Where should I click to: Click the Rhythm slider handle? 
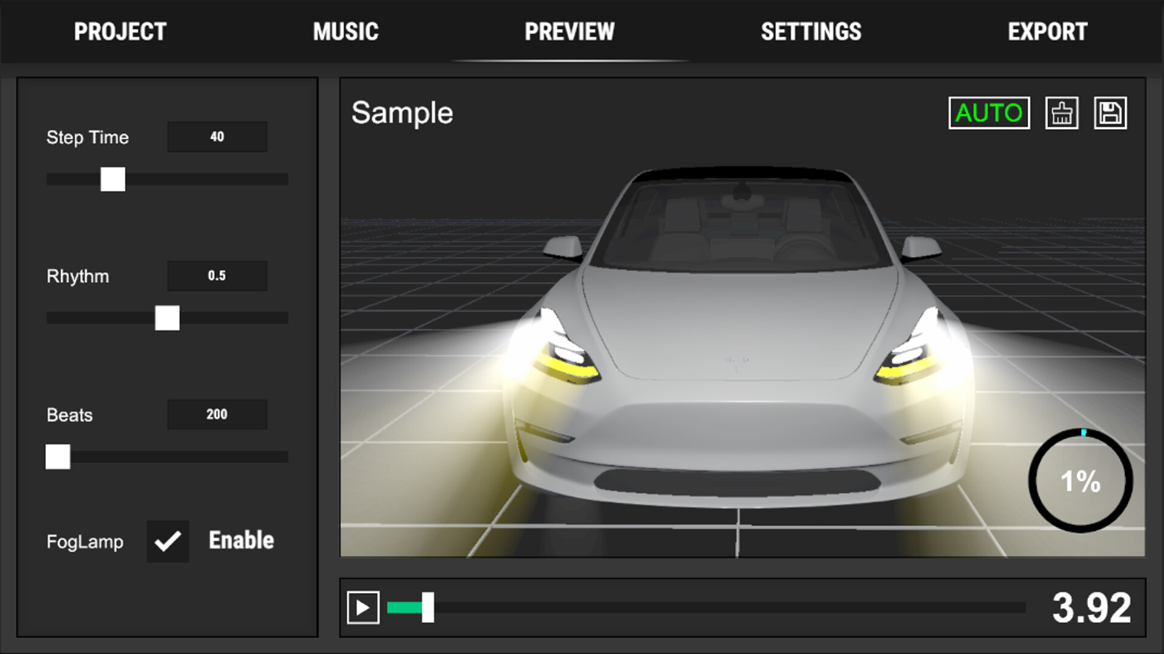pos(167,319)
